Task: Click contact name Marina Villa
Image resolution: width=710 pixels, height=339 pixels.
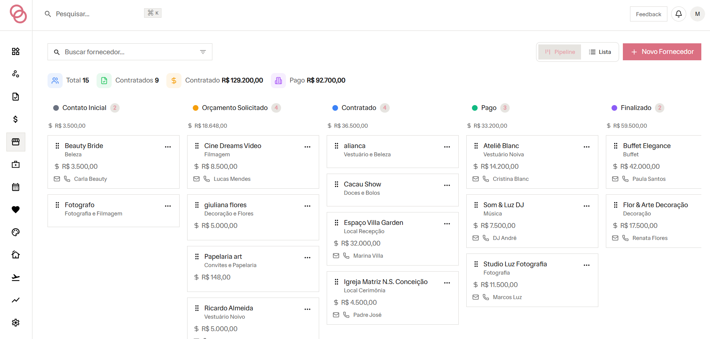Action: pyautogui.click(x=368, y=256)
